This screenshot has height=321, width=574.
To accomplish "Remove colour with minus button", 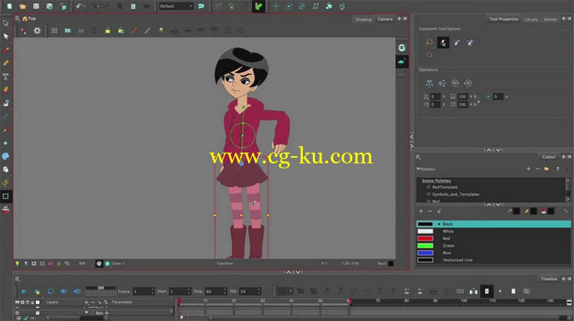I will (x=430, y=211).
